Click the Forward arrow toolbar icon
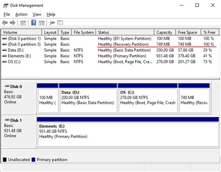 coord(13,23)
